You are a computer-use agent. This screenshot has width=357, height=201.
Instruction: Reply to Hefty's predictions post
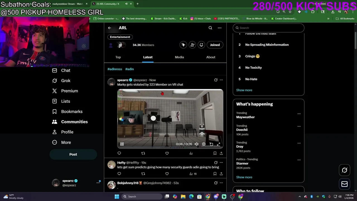(119, 174)
